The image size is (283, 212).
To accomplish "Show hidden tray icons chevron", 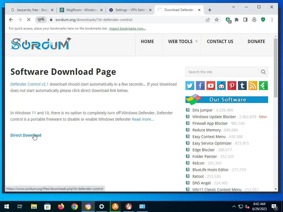I will (234, 206).
